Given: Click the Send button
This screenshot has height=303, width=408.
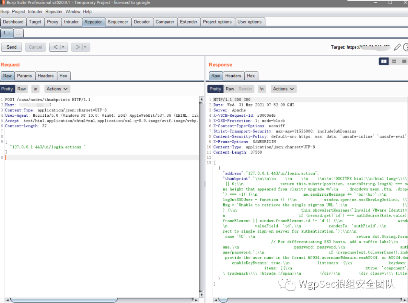Looking at the screenshot, I should point(11,47).
